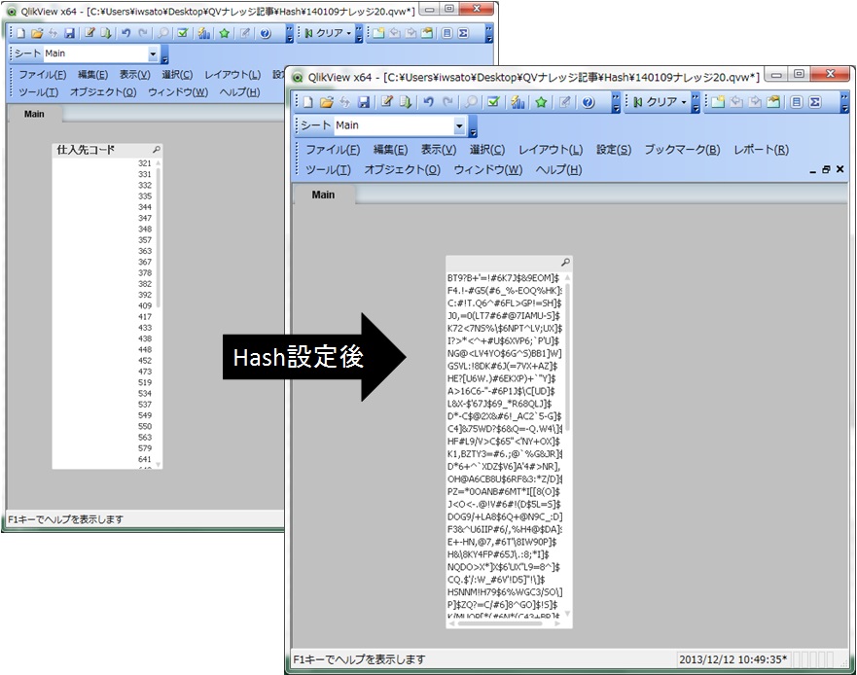Screen dimensions: 857x675
Task: Open the シート Main dropdown in back window
Action: pyautogui.click(x=153, y=53)
